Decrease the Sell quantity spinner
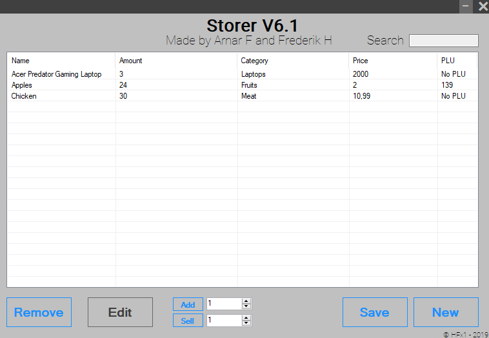 click(x=246, y=323)
